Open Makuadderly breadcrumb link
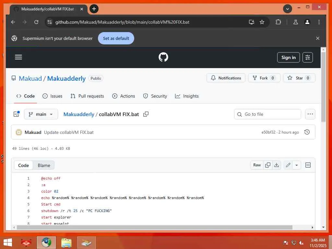 (x=79, y=114)
